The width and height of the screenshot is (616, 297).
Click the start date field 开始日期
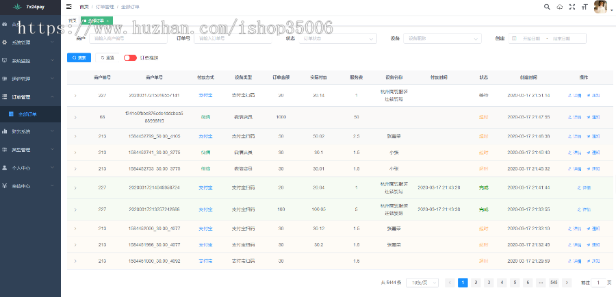tap(531, 38)
